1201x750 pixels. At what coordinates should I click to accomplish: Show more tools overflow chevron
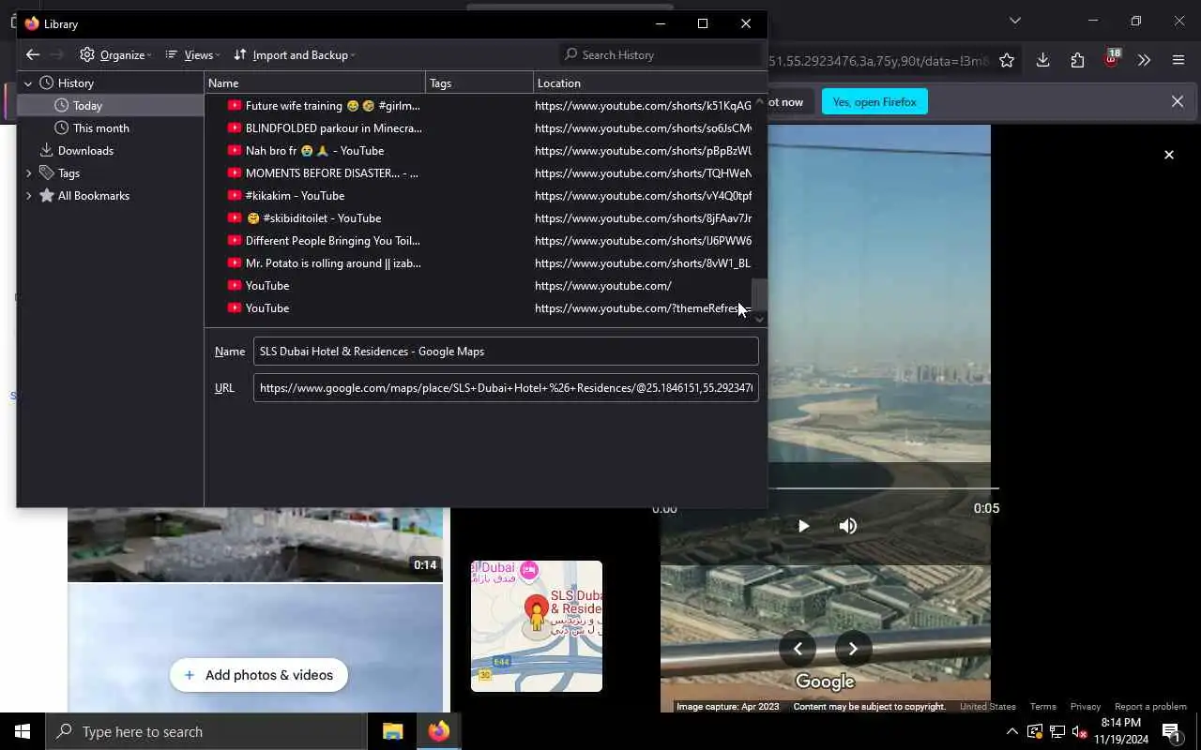pos(1144,61)
